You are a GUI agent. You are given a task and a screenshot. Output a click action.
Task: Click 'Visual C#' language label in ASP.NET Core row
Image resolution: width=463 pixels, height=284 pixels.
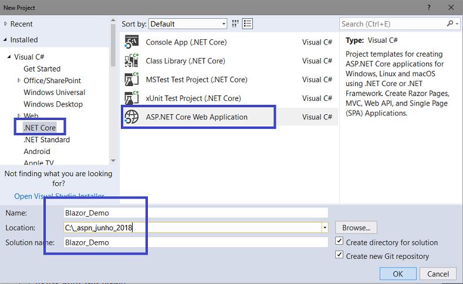(317, 117)
